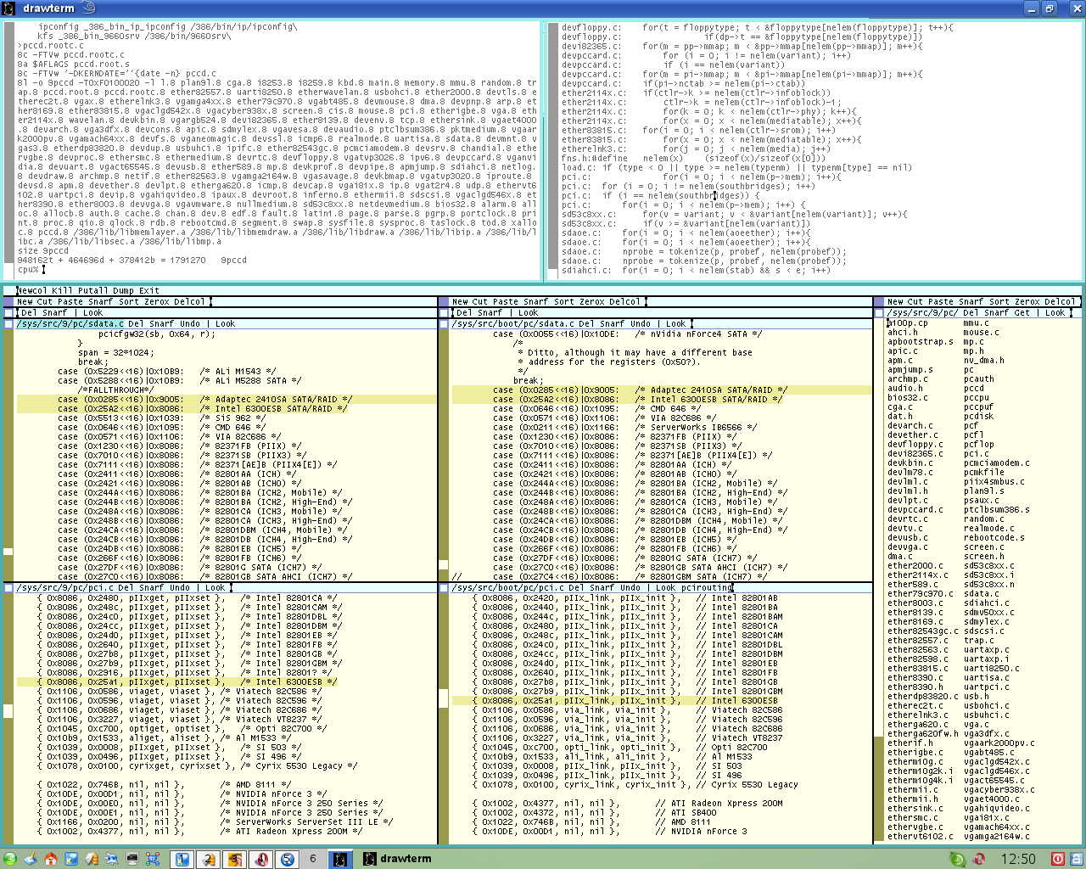Viewport: 1086px width, 869px height.
Task: Switch to virtual desktop 2 in pager
Action: (209, 859)
